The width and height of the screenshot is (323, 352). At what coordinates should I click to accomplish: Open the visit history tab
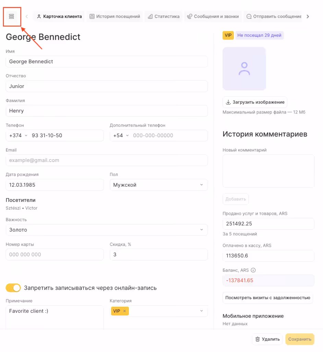point(115,16)
